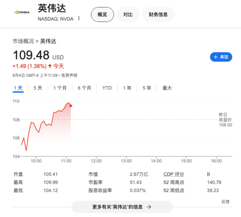Click the 开盘 value 105.41
This screenshot has width=241, height=217.
[50, 174]
